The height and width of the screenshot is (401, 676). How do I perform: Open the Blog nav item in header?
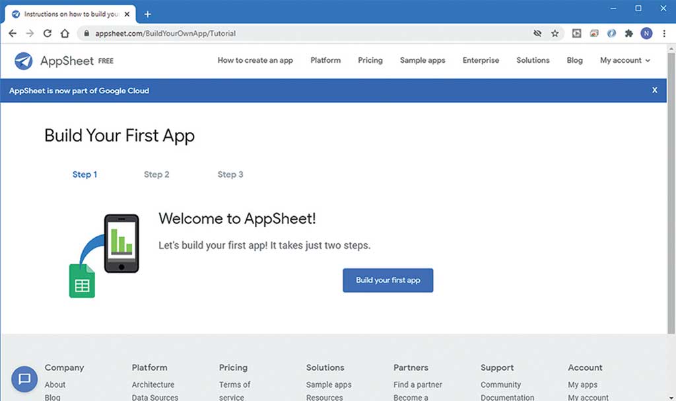575,60
